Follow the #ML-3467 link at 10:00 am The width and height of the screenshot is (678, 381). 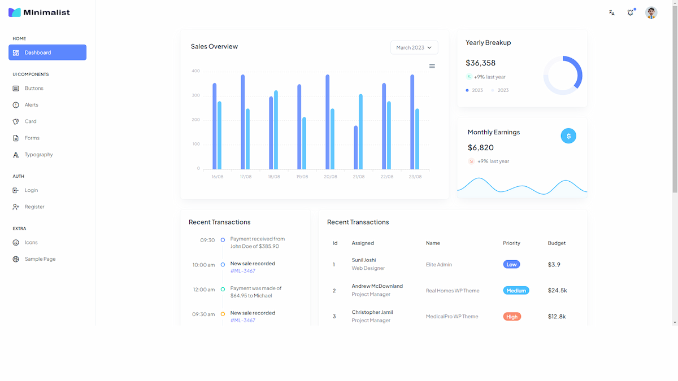(x=243, y=271)
